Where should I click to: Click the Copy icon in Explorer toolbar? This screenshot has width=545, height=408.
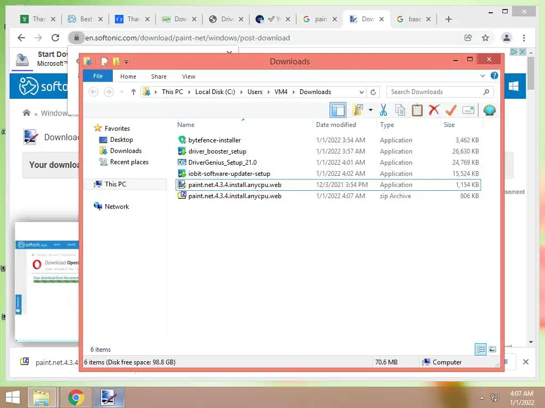coord(400,110)
